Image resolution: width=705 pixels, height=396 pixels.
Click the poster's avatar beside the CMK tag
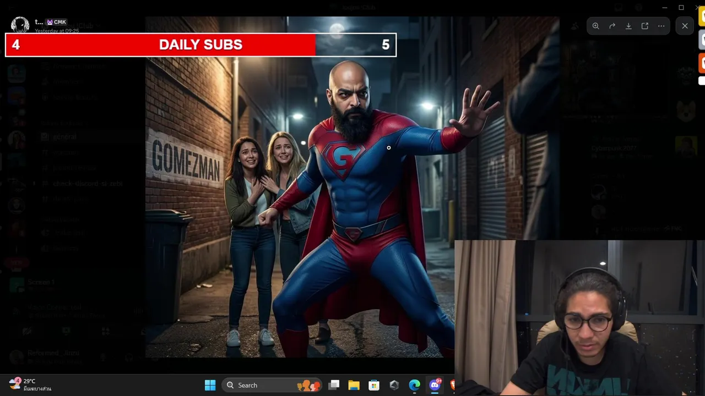pyautogui.click(x=20, y=25)
